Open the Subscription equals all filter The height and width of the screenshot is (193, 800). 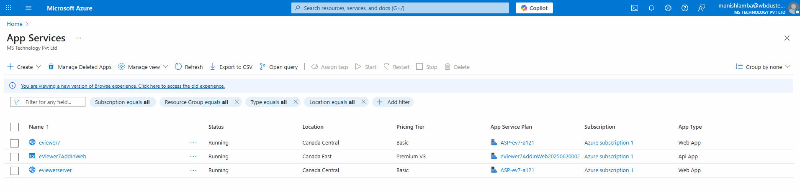[x=122, y=102]
